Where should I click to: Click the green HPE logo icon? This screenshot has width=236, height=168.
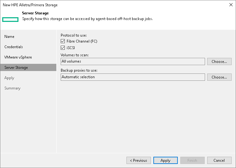[x=10, y=19]
